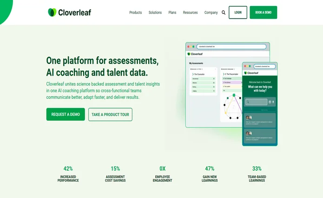Screen dimensions: 323x198
Task: Click the enneagram diagram in mockup
Action: click(233, 107)
